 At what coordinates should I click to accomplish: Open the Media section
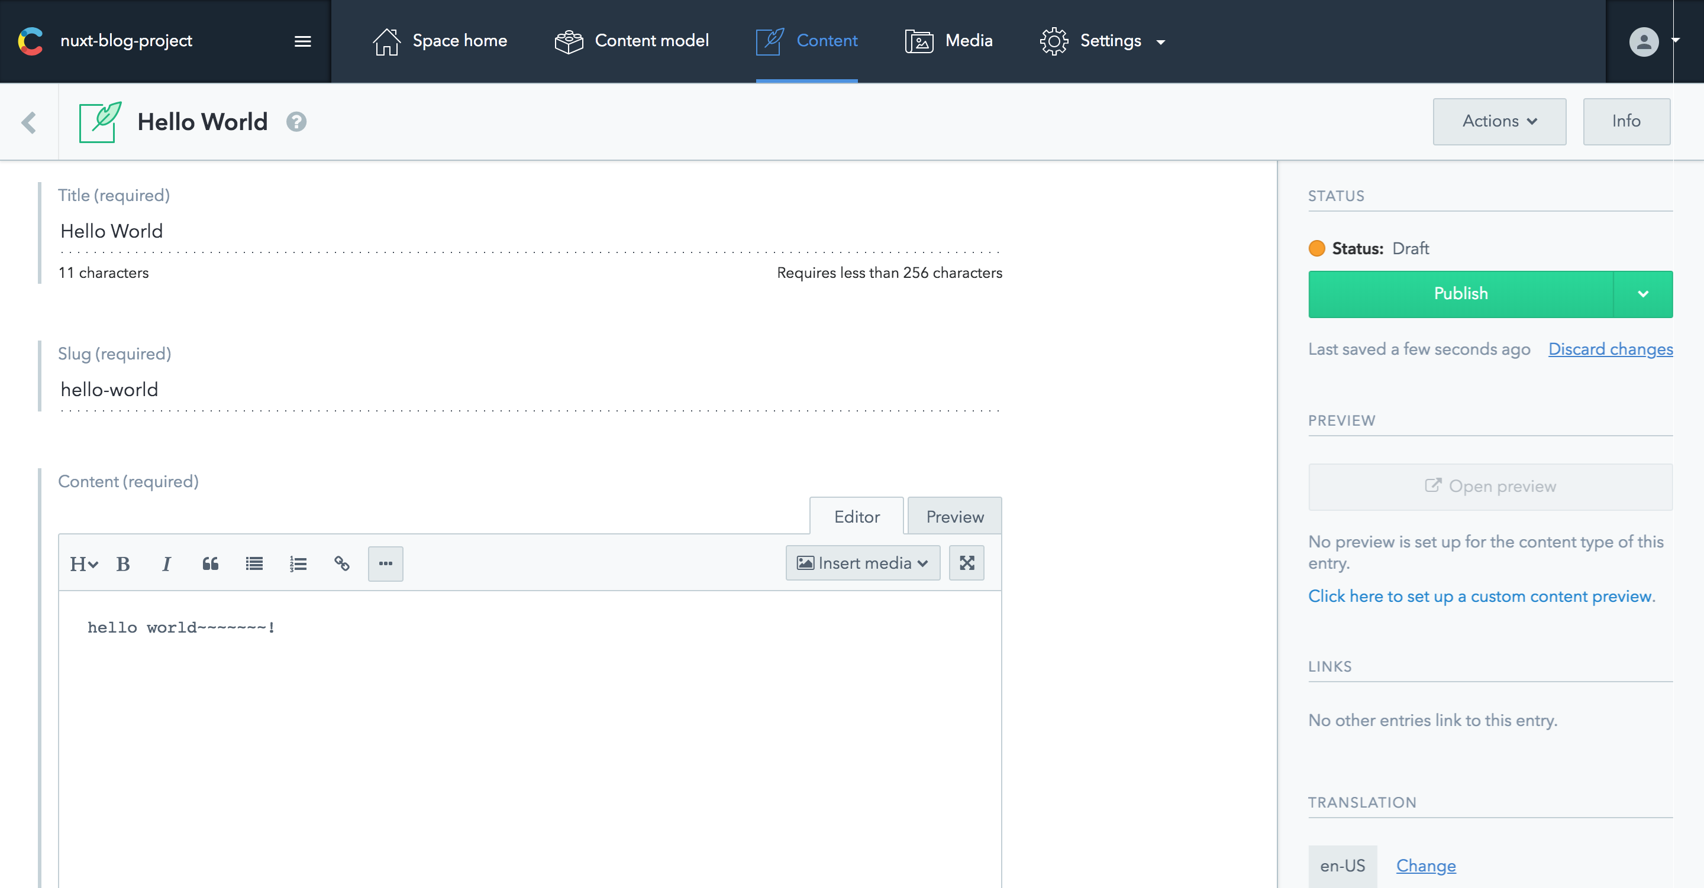pyautogui.click(x=948, y=41)
